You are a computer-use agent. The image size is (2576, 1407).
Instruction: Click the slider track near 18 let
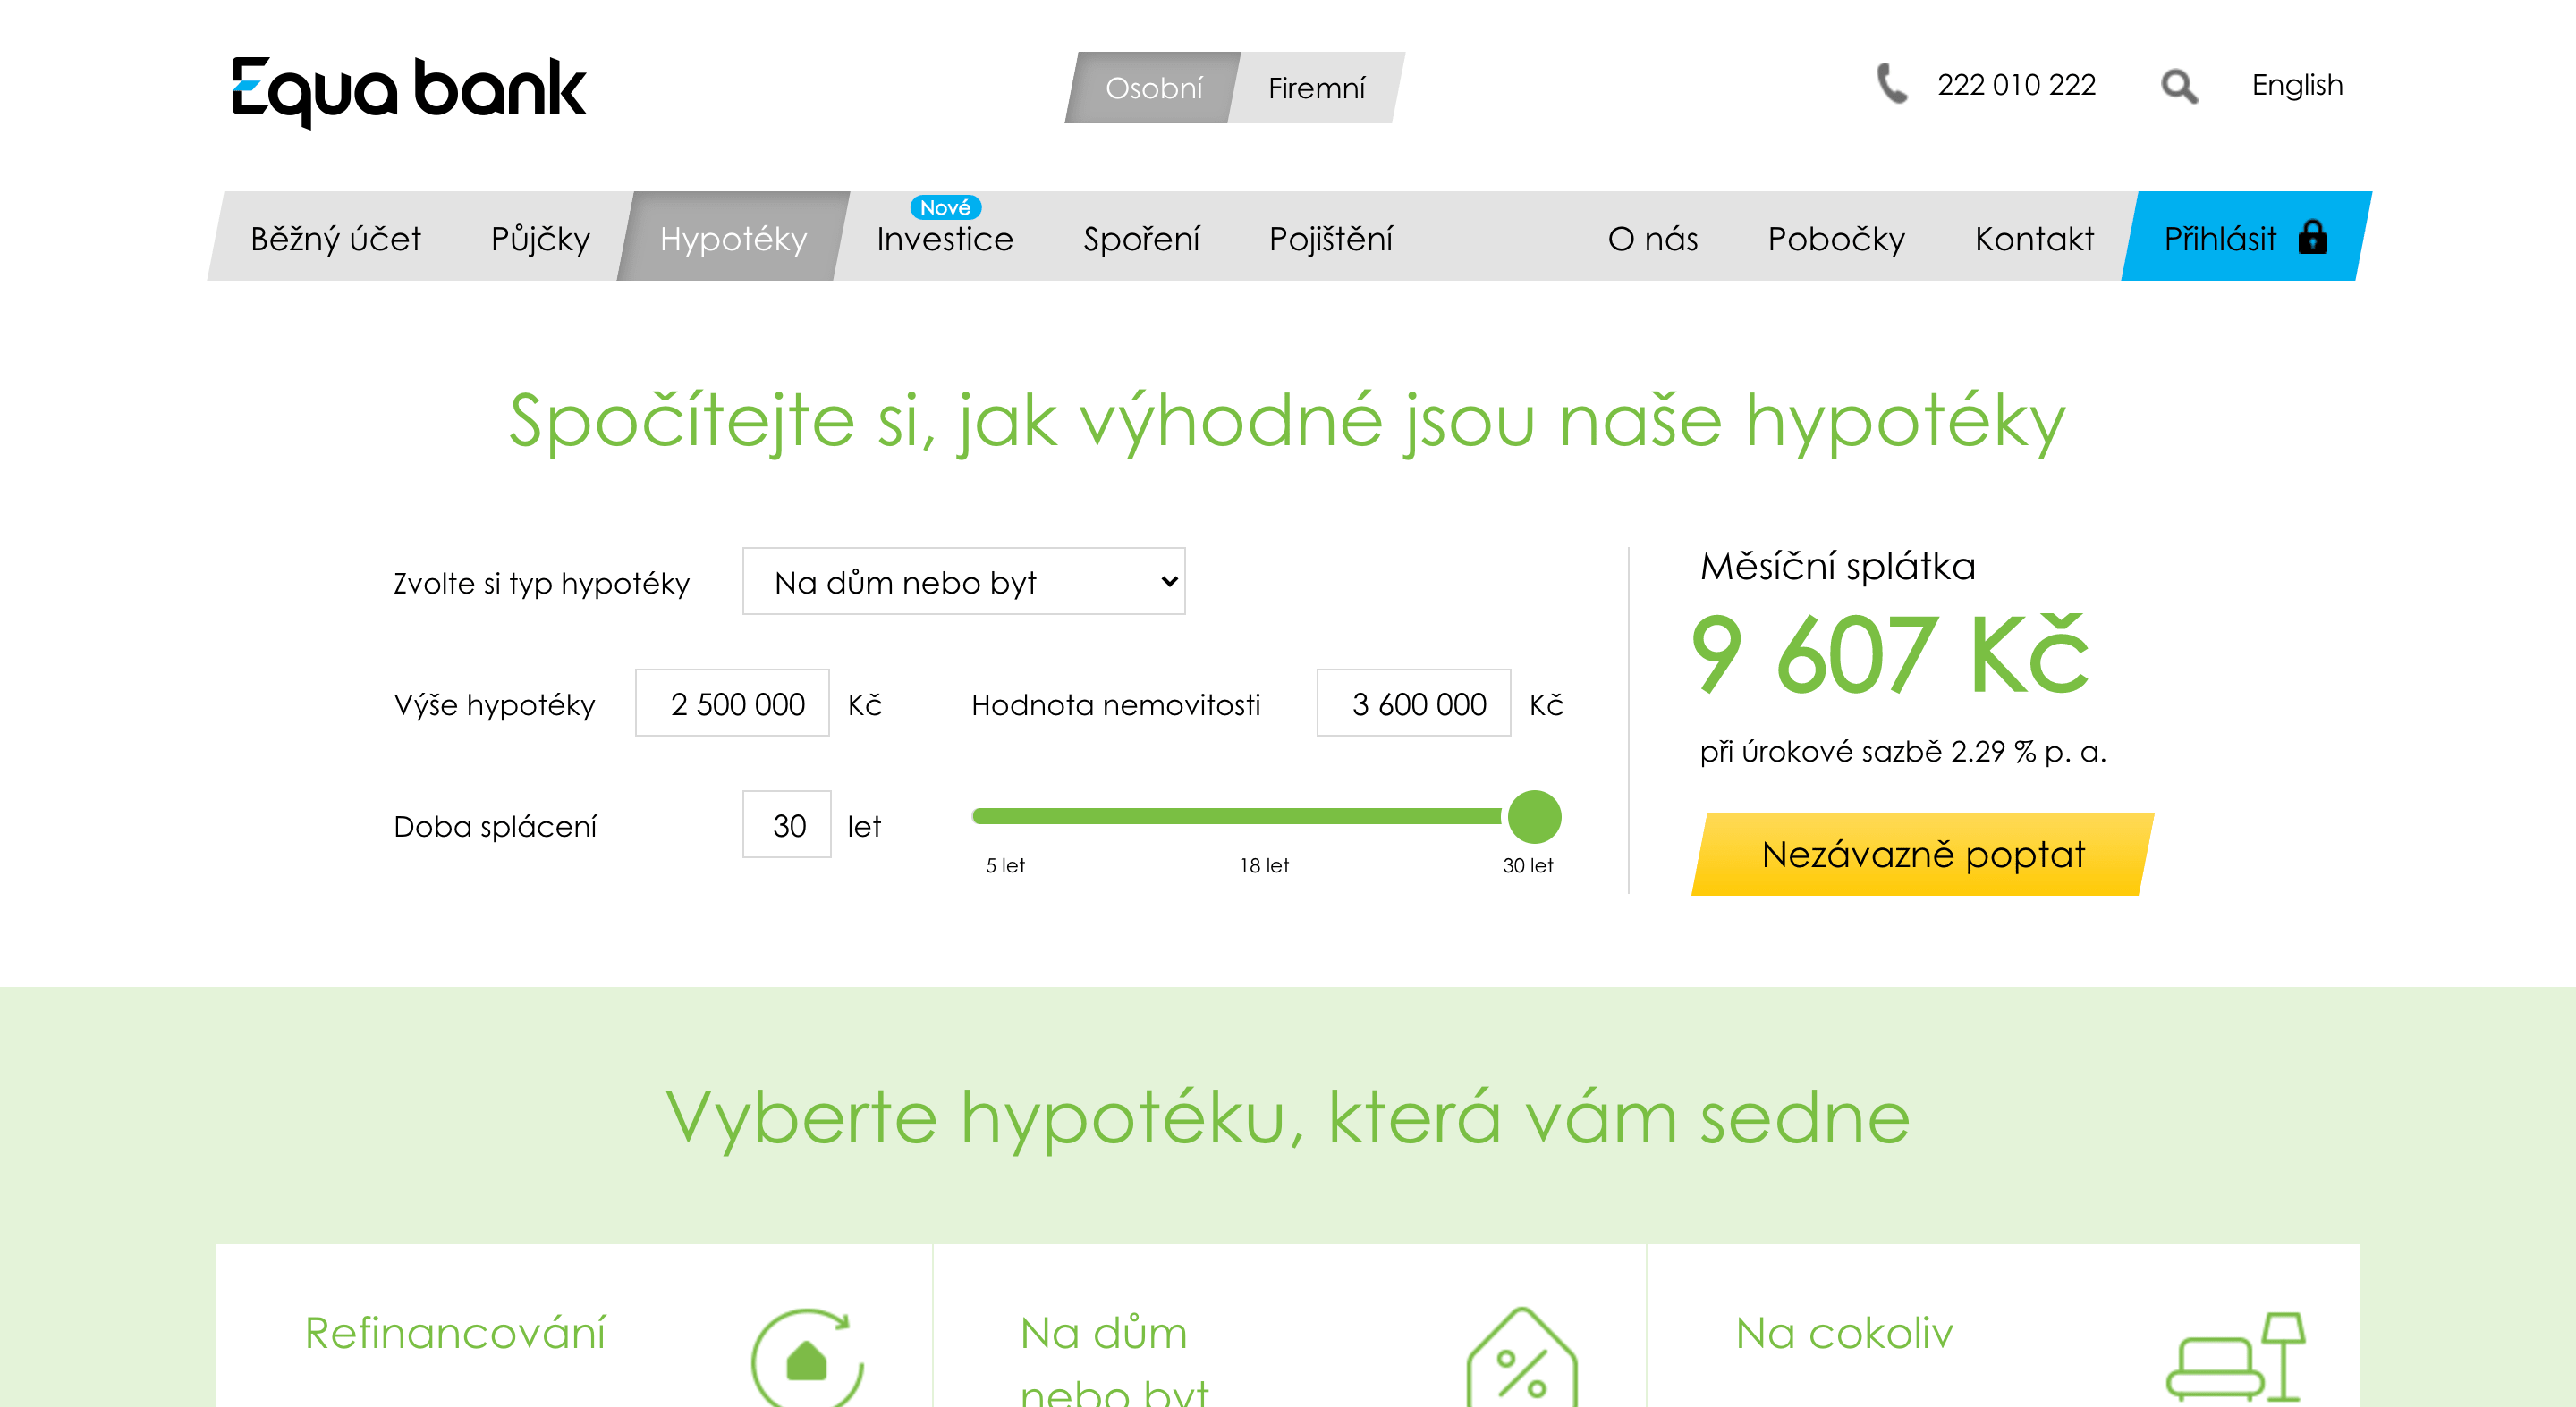point(1264,817)
